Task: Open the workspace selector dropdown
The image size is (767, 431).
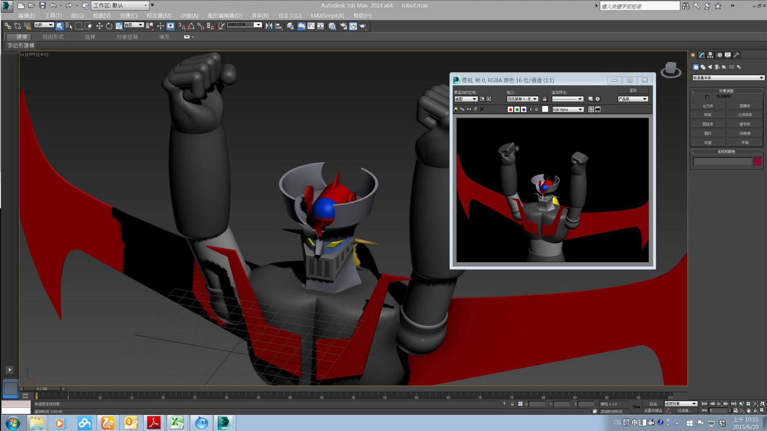Action: (120, 5)
